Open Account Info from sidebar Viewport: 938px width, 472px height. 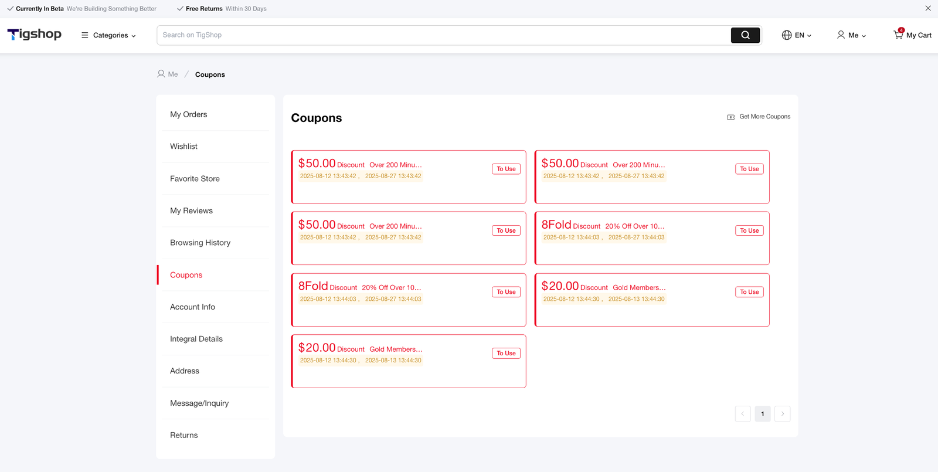click(x=192, y=307)
